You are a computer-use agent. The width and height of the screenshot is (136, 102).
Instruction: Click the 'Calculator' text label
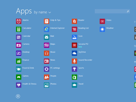pos(27,28)
